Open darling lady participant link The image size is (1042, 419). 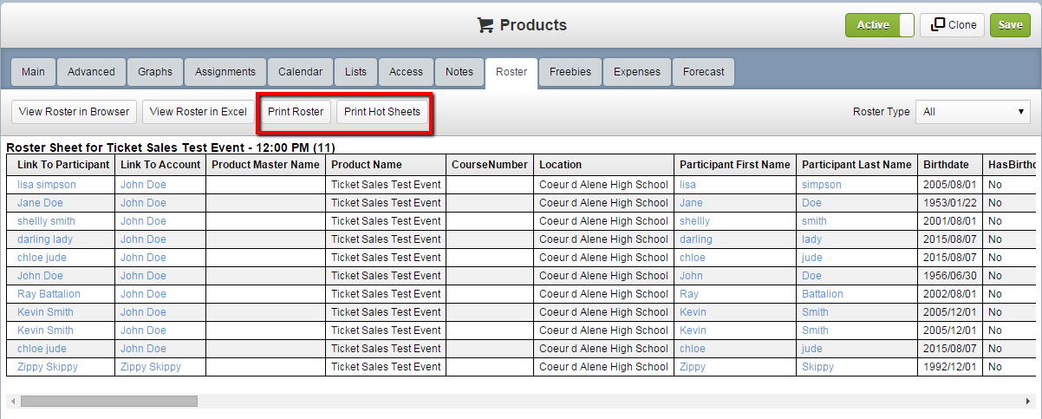[45, 239]
